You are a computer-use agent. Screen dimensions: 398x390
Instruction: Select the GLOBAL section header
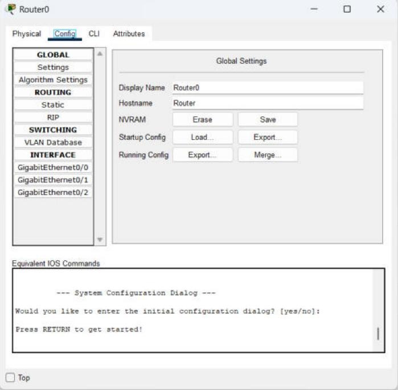click(53, 55)
